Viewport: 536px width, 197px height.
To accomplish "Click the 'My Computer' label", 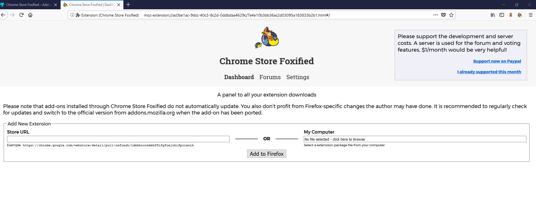I will pos(319,132).
